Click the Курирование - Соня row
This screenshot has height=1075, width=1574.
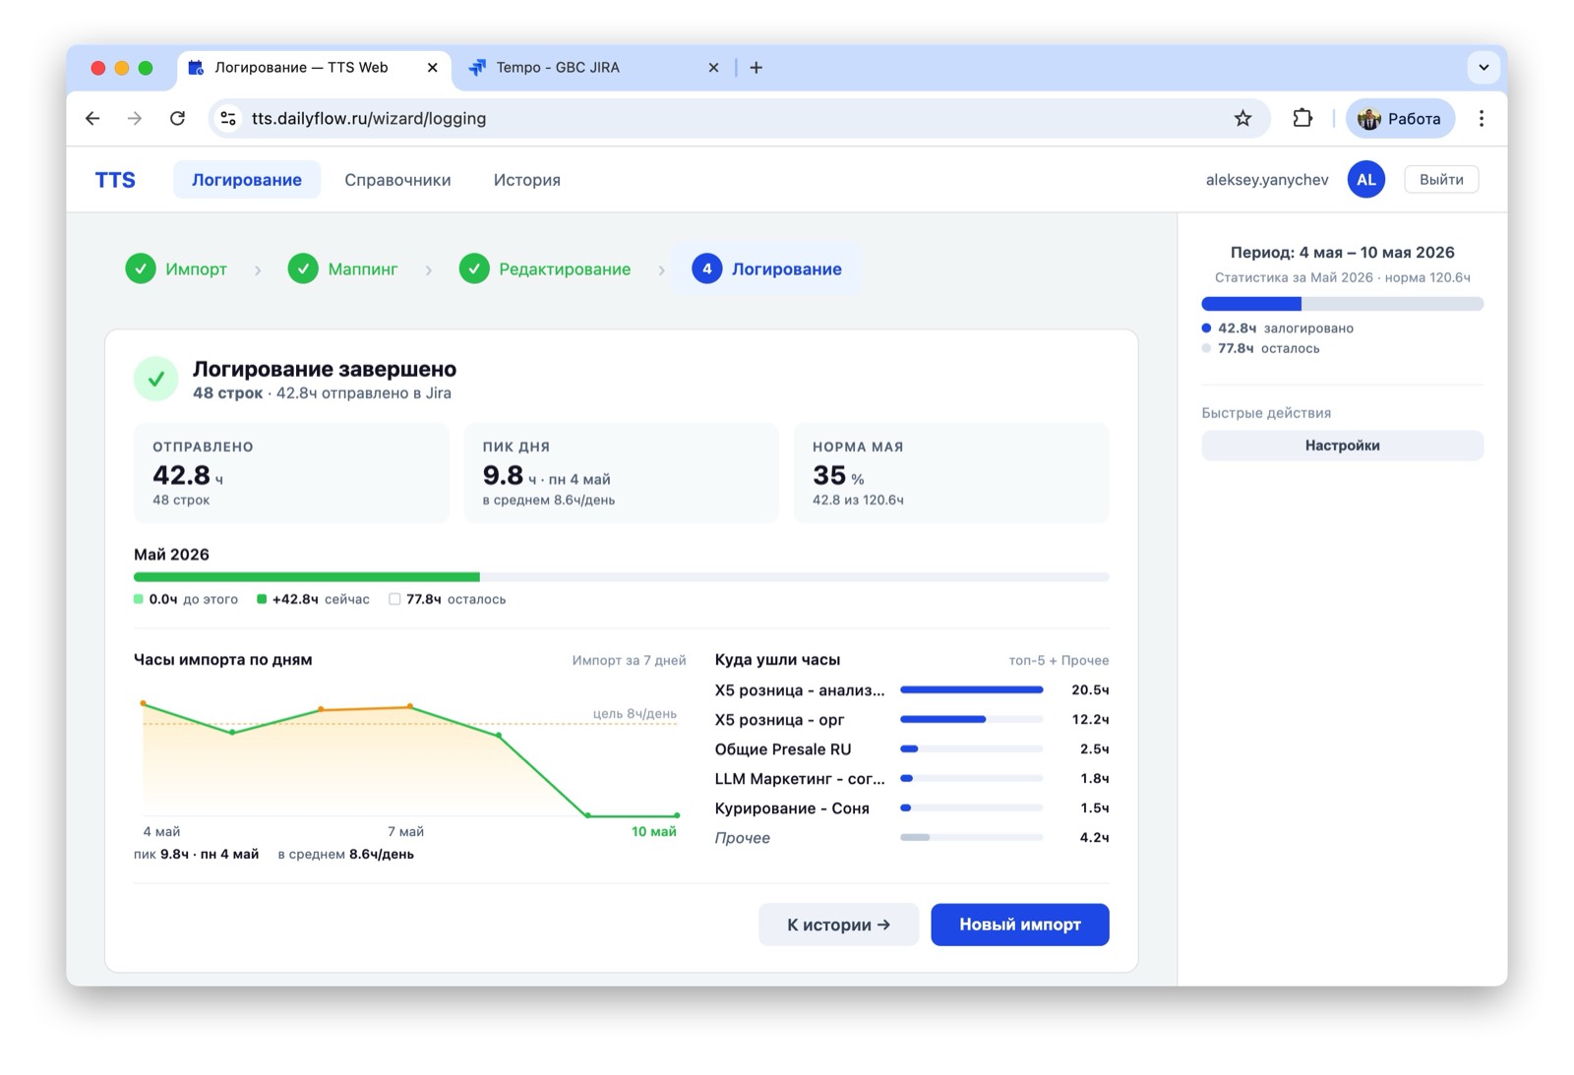pos(912,808)
